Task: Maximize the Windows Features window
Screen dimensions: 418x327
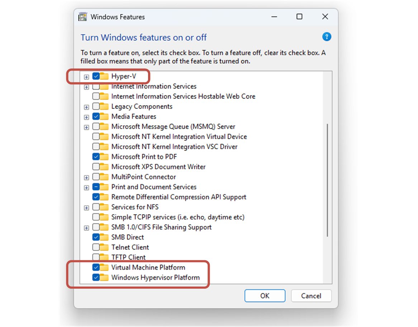Action: pyautogui.click(x=299, y=16)
